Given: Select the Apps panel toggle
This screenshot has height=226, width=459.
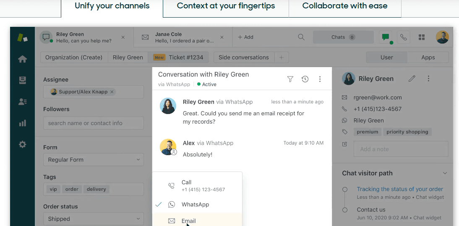Looking at the screenshot, I should pyautogui.click(x=428, y=57).
